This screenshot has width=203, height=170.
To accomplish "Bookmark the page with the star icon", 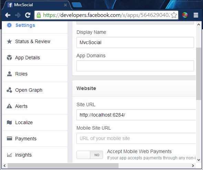I will tap(174, 15).
